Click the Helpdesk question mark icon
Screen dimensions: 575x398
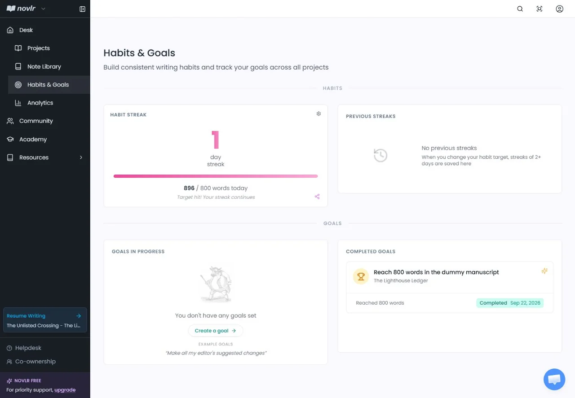[9, 348]
